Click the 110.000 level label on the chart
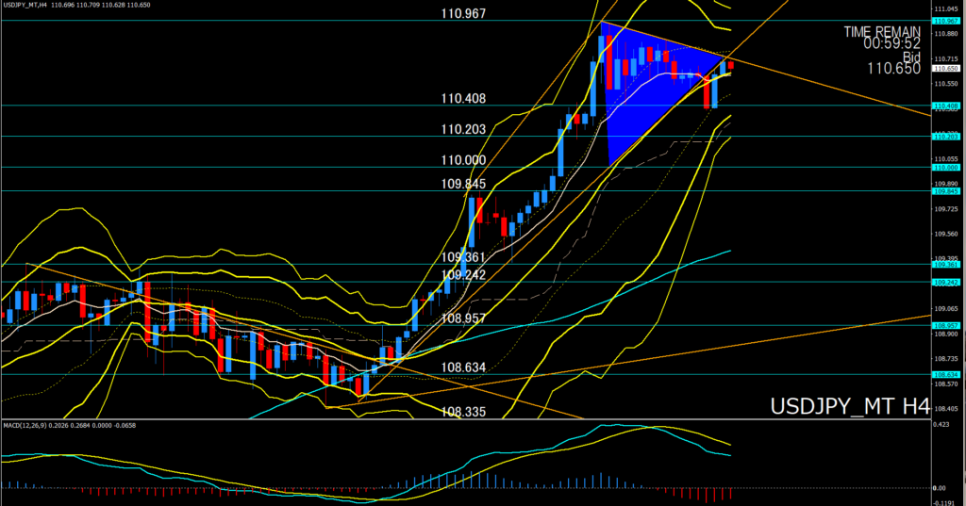Image resolution: width=966 pixels, height=506 pixels. [x=463, y=160]
